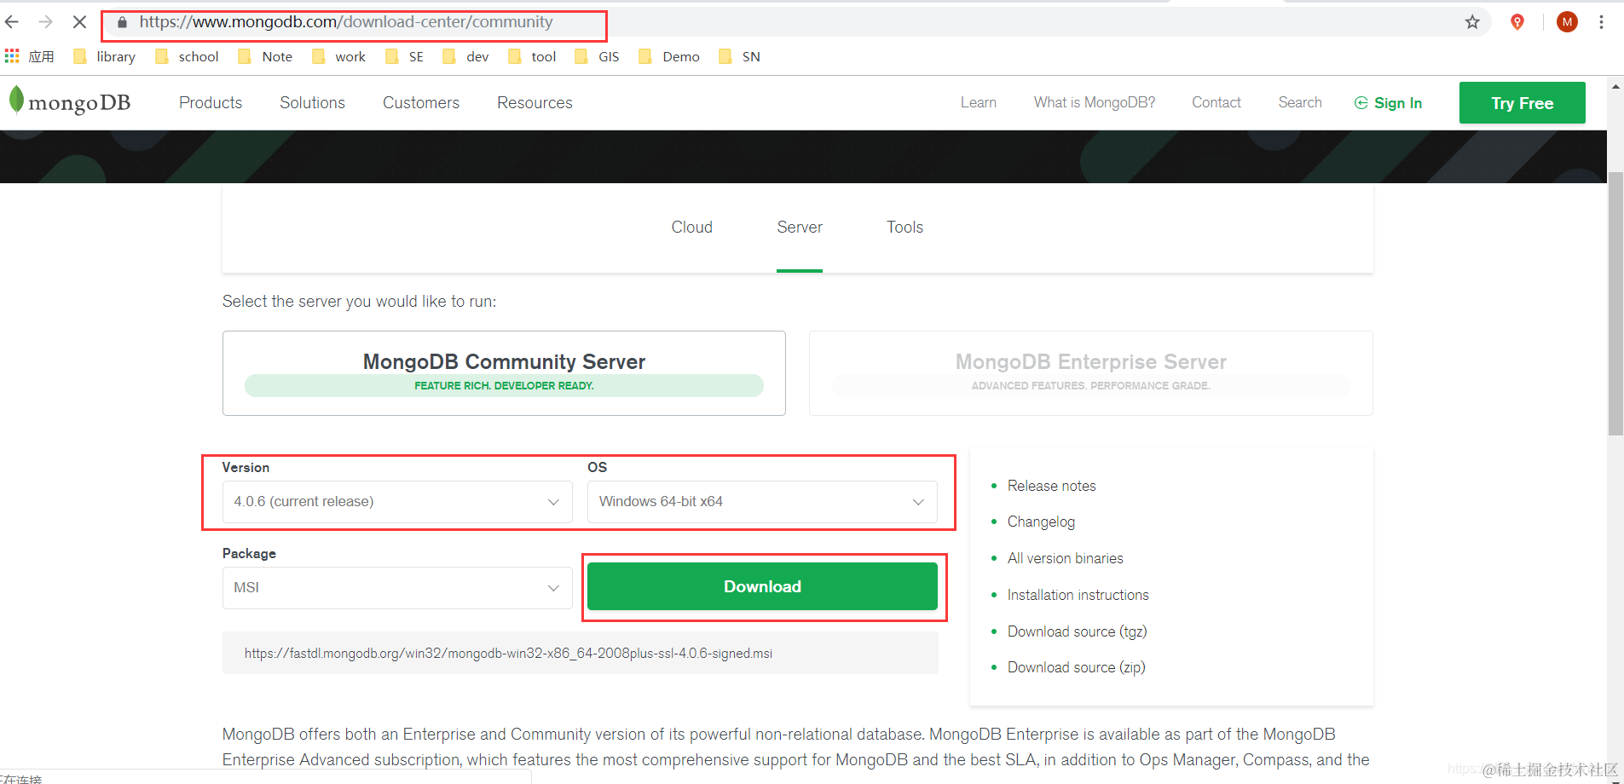Open the dev bookmark folder
The image size is (1624, 784).
click(465, 56)
